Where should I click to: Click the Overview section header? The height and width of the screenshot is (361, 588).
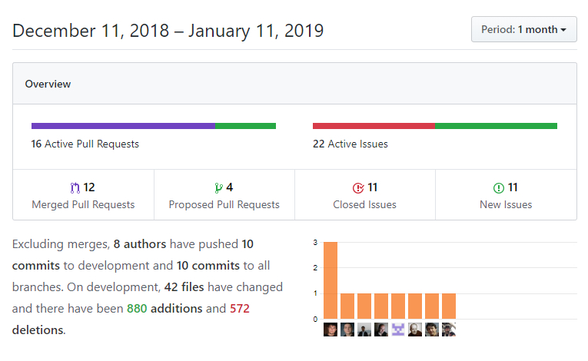click(x=48, y=84)
